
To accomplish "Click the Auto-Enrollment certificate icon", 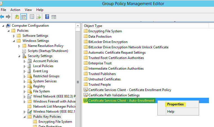I will point(86,101).
